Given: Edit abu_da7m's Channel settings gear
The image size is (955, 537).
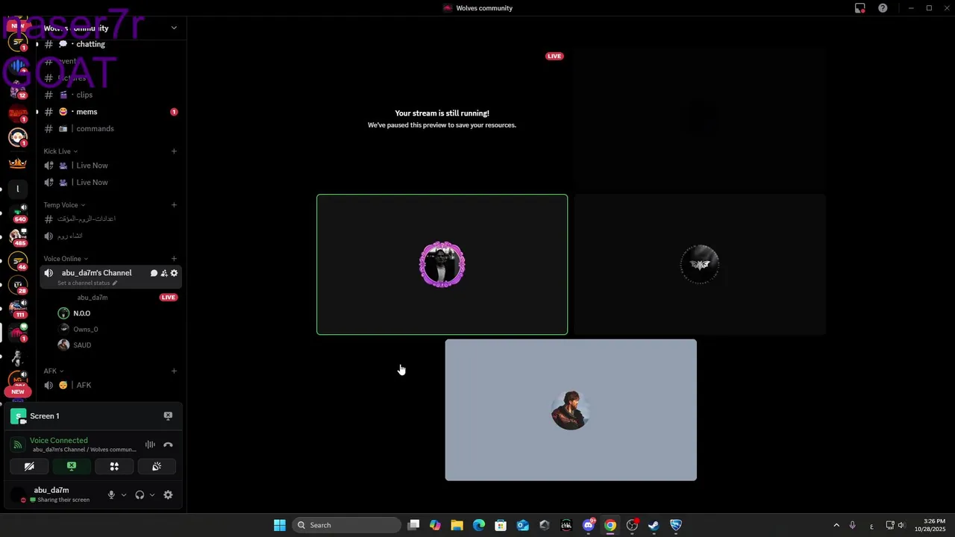Looking at the screenshot, I should (x=174, y=273).
